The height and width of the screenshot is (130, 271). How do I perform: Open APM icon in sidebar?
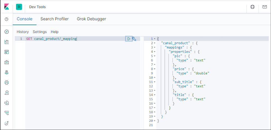6,113
